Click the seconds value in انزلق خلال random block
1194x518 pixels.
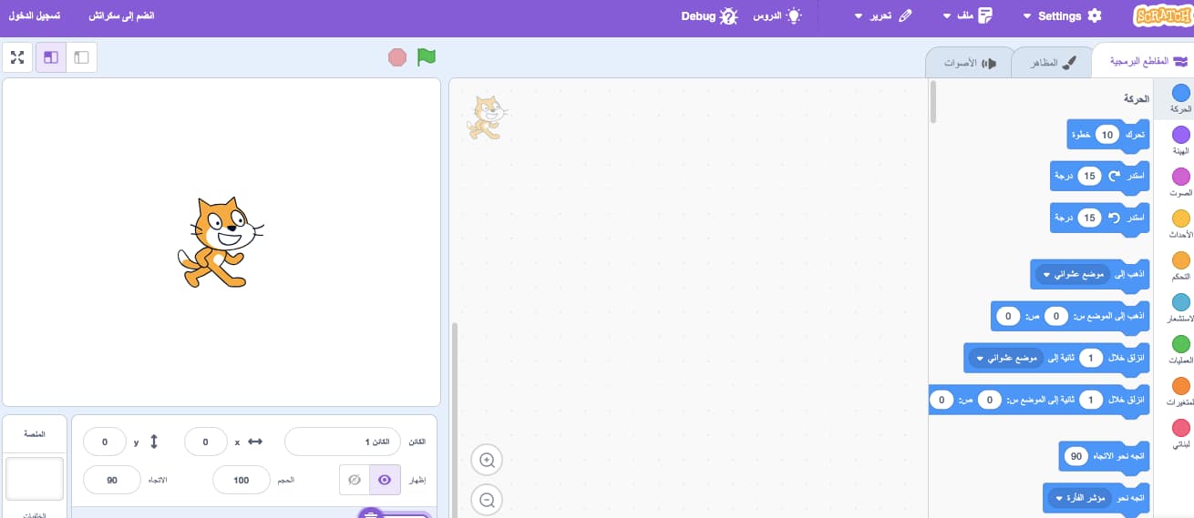[1091, 358]
